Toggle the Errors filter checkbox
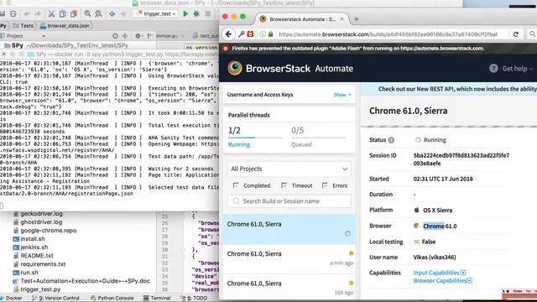The image size is (537, 302). (x=325, y=185)
